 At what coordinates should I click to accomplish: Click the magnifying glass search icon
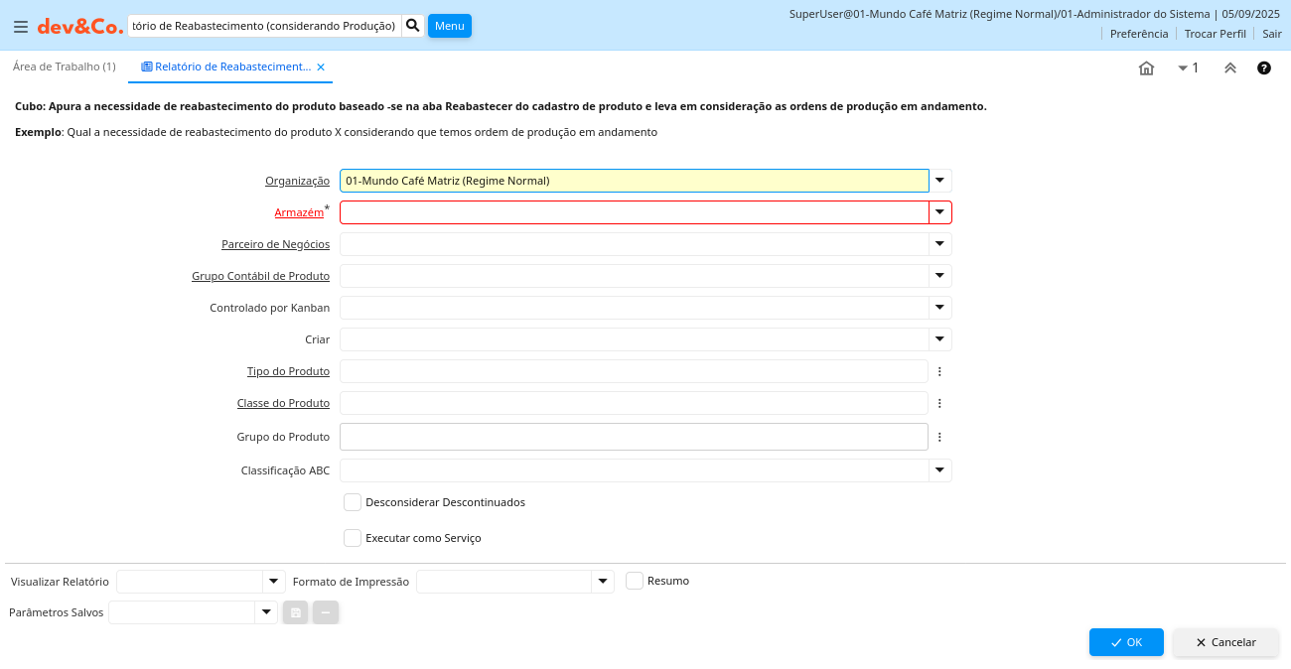click(413, 25)
